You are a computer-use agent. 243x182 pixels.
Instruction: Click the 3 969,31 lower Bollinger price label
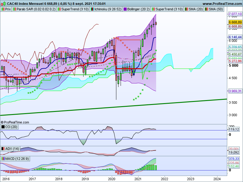click(235, 91)
